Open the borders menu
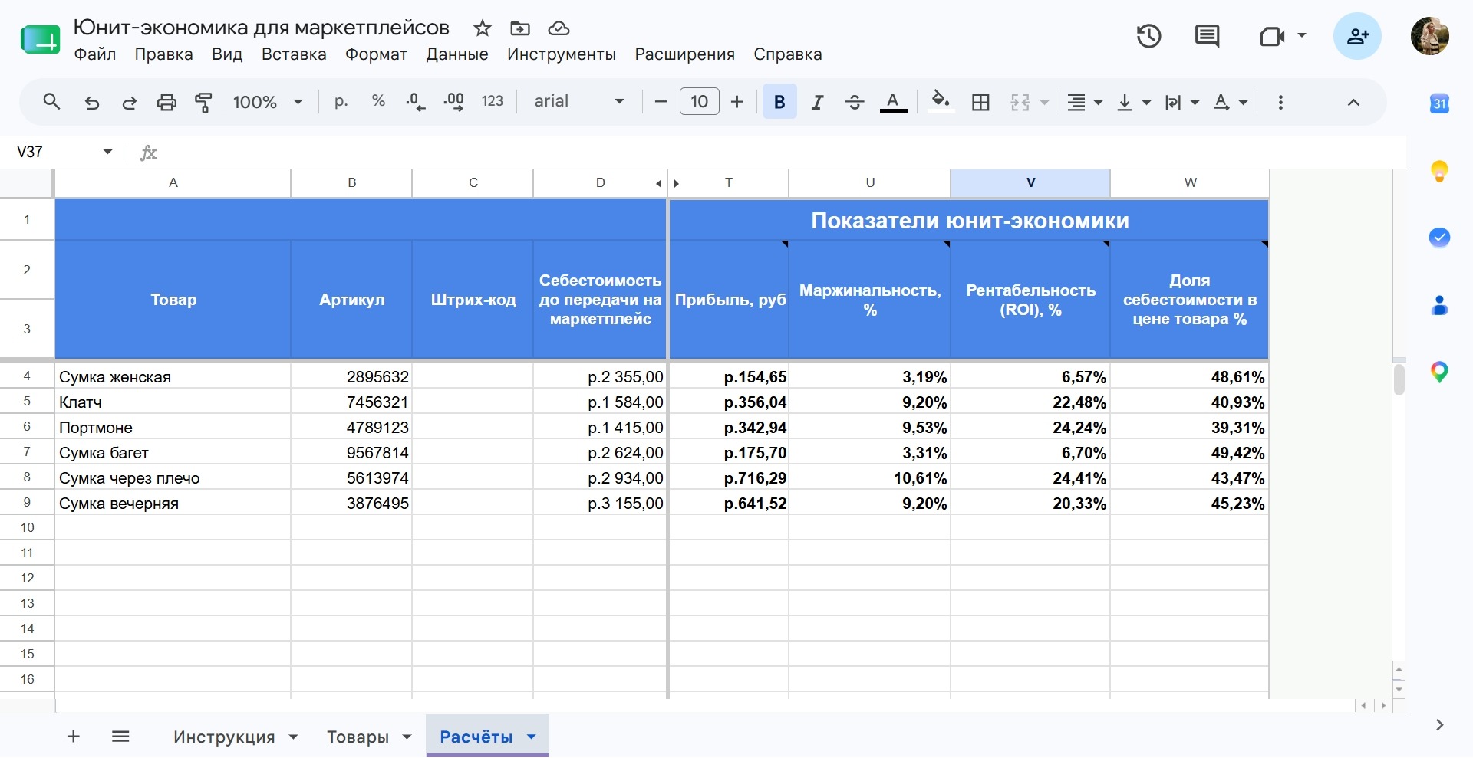The height and width of the screenshot is (758, 1473). coord(980,102)
